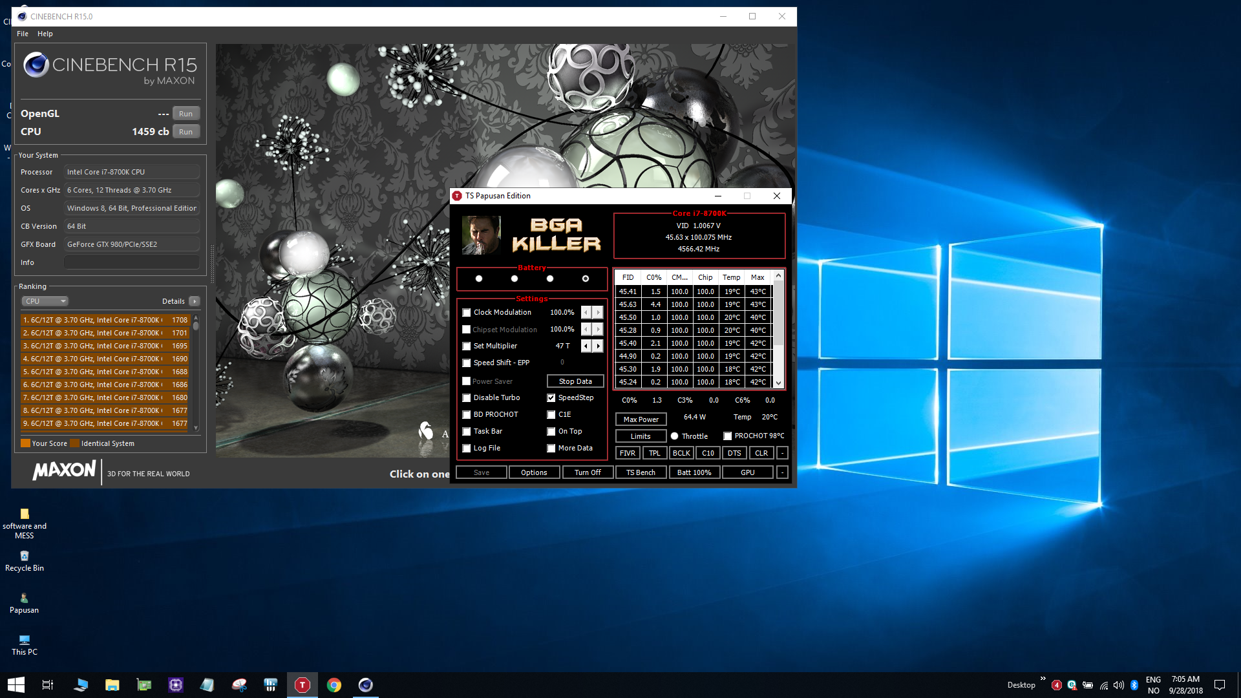The image size is (1241, 698).
Task: Enable Speed Shift - EPP checkbox
Action: [466, 363]
